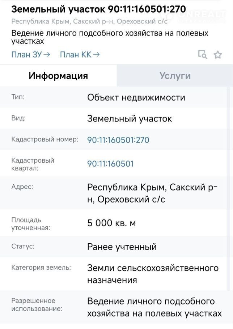The width and height of the screenshot is (233, 329).
Task: Open the План ЗУ link
Action: pos(30,55)
